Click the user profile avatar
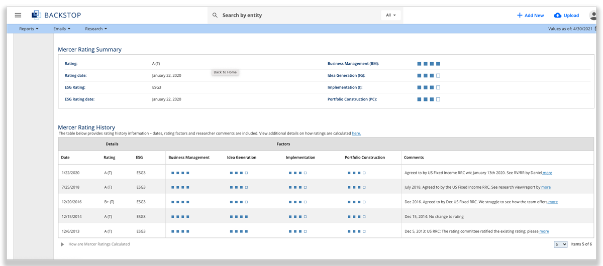The image size is (603, 266). pyautogui.click(x=593, y=16)
